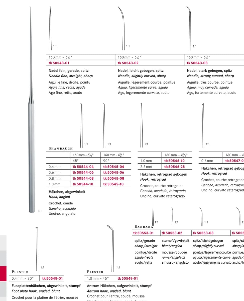Click the tk 50545-08 table cell
Screen dimensions: 244x301
click(113, 178)
